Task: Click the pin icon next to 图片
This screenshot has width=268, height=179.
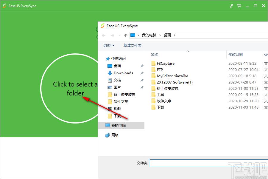Action: tap(142, 87)
